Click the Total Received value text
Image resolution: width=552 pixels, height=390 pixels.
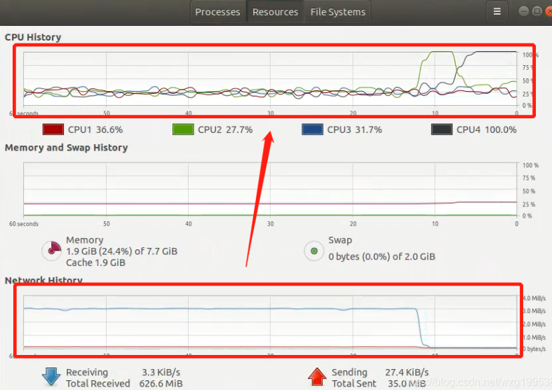point(161,383)
